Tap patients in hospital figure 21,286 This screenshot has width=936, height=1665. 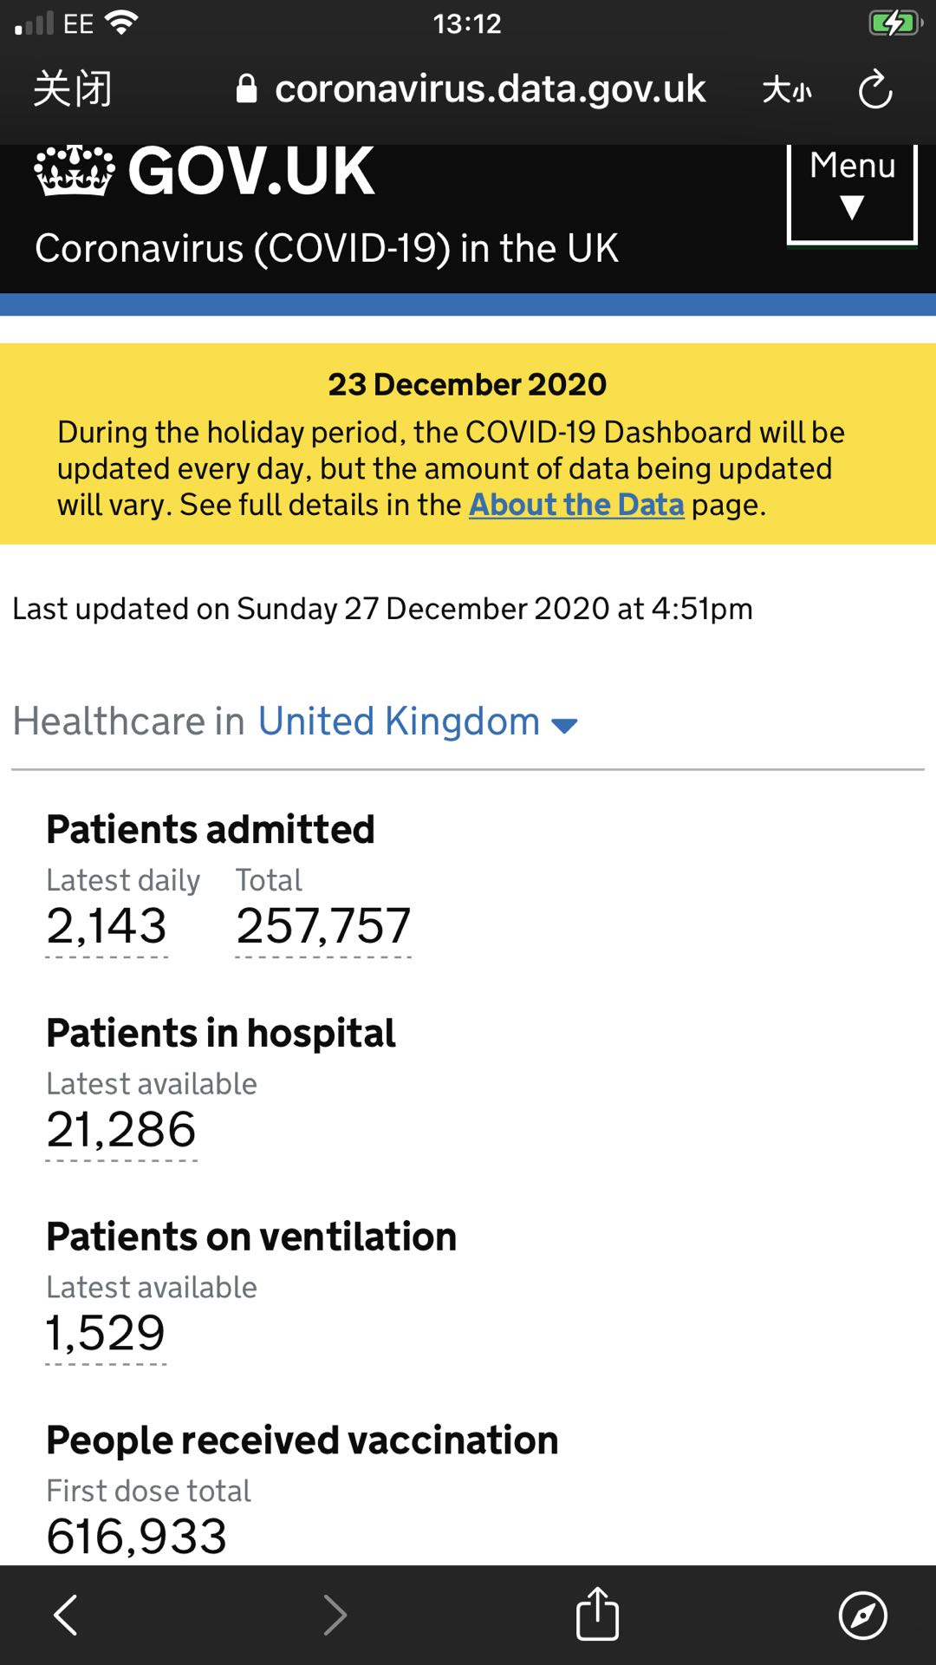(121, 1130)
